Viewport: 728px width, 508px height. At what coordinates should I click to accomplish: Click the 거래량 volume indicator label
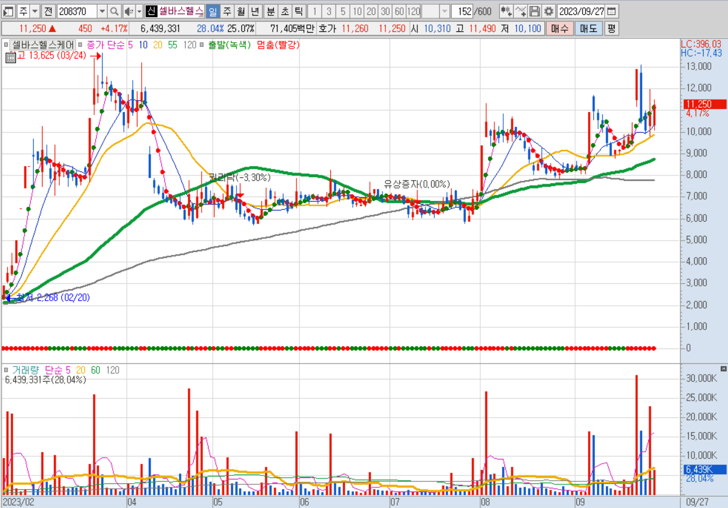tap(25, 370)
